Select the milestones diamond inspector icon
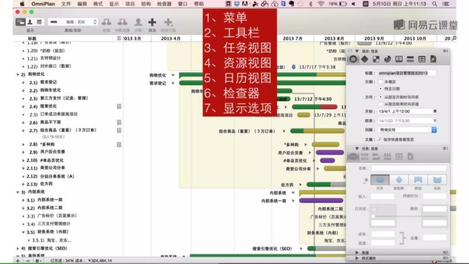The height and width of the screenshot is (264, 469). pos(365,59)
